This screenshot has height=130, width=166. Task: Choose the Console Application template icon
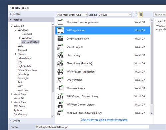click(60, 39)
